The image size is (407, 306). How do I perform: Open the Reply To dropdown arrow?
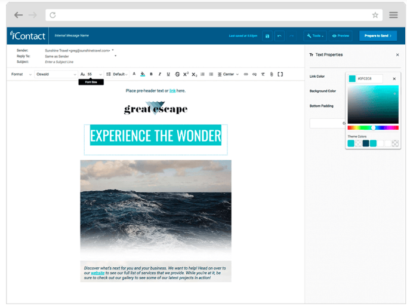[116, 56]
